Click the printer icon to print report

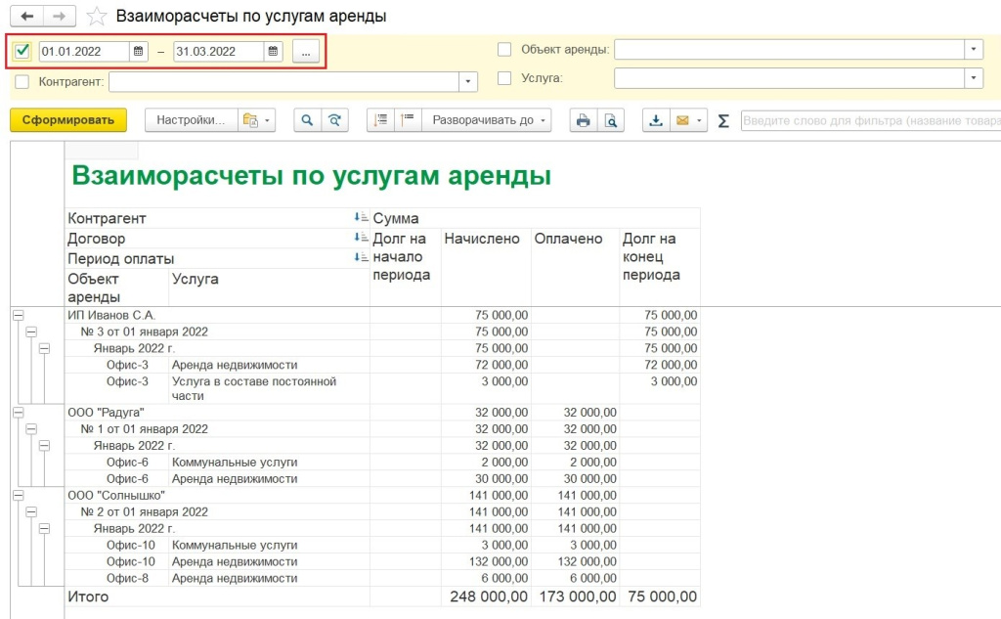pos(584,120)
